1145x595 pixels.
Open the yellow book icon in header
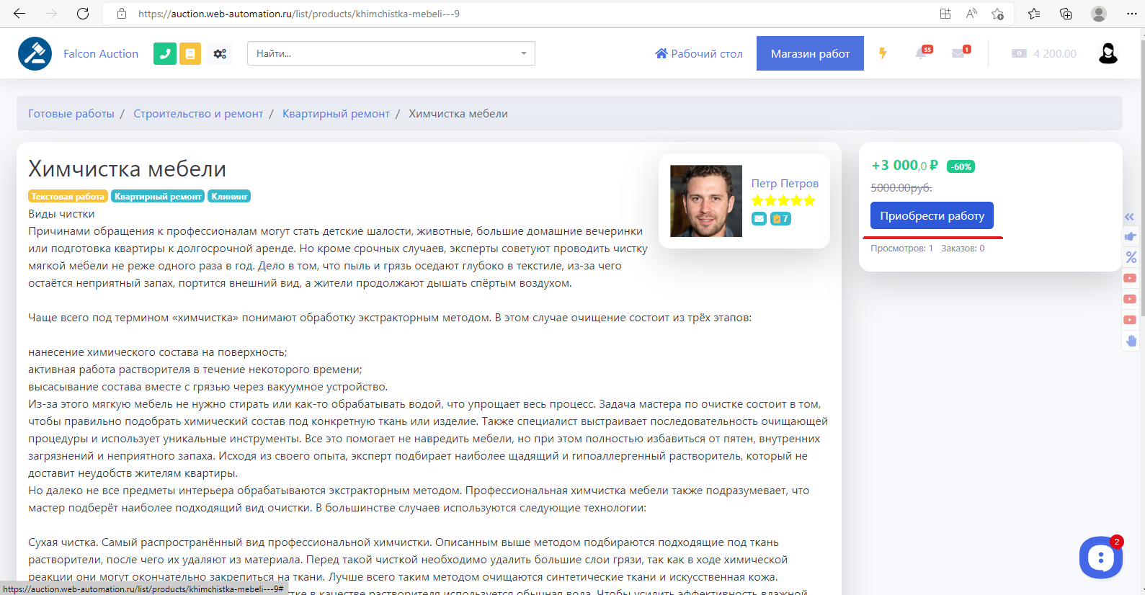(190, 53)
